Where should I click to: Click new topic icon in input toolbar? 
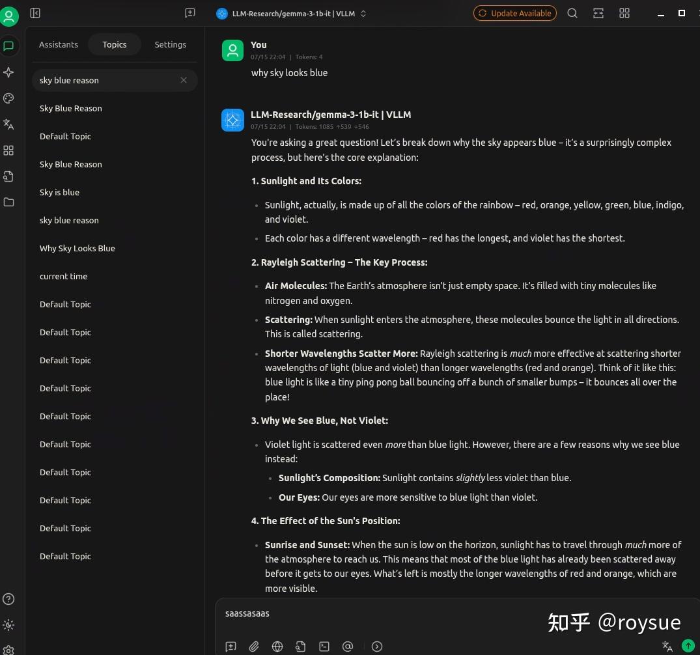coord(231,646)
